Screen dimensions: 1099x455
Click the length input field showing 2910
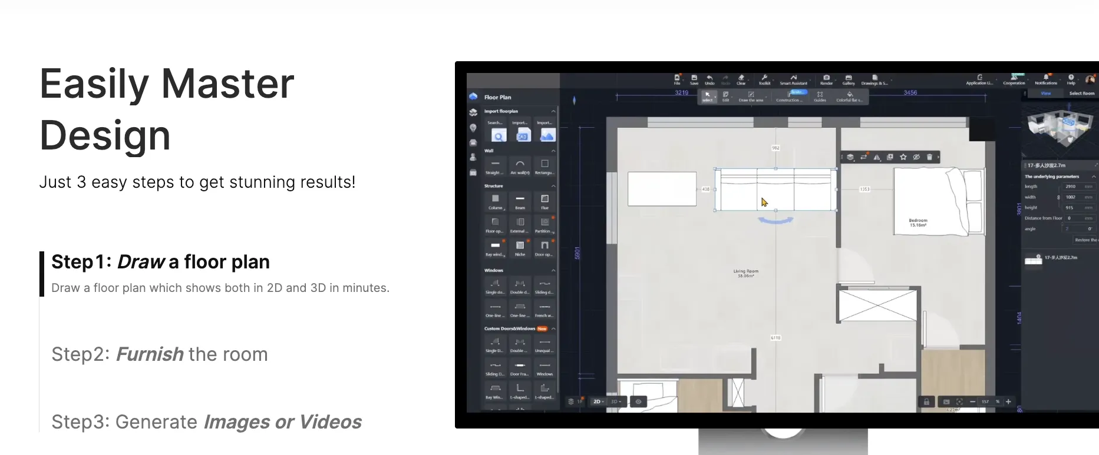click(x=1078, y=187)
